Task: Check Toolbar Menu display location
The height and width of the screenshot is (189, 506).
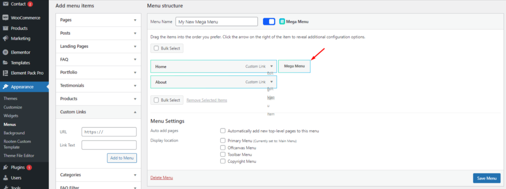Action: (223, 154)
